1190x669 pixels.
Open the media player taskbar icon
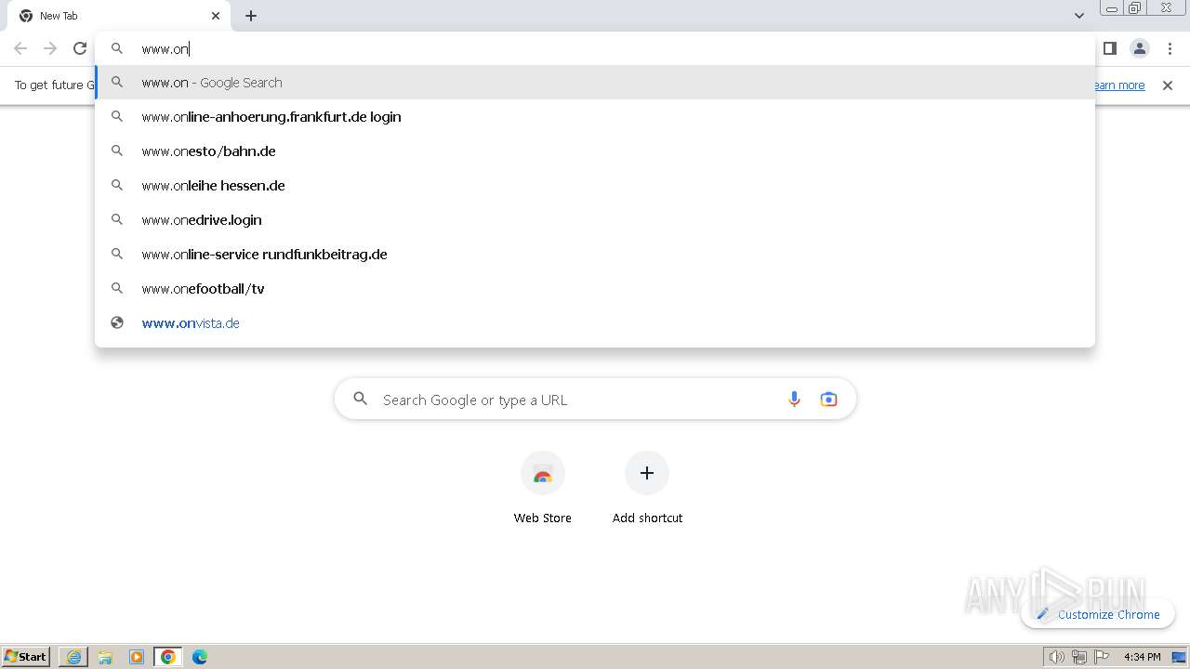(x=137, y=657)
